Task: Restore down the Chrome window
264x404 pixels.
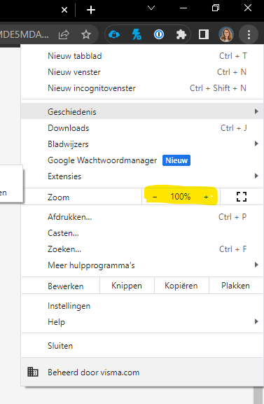Action: (x=216, y=8)
